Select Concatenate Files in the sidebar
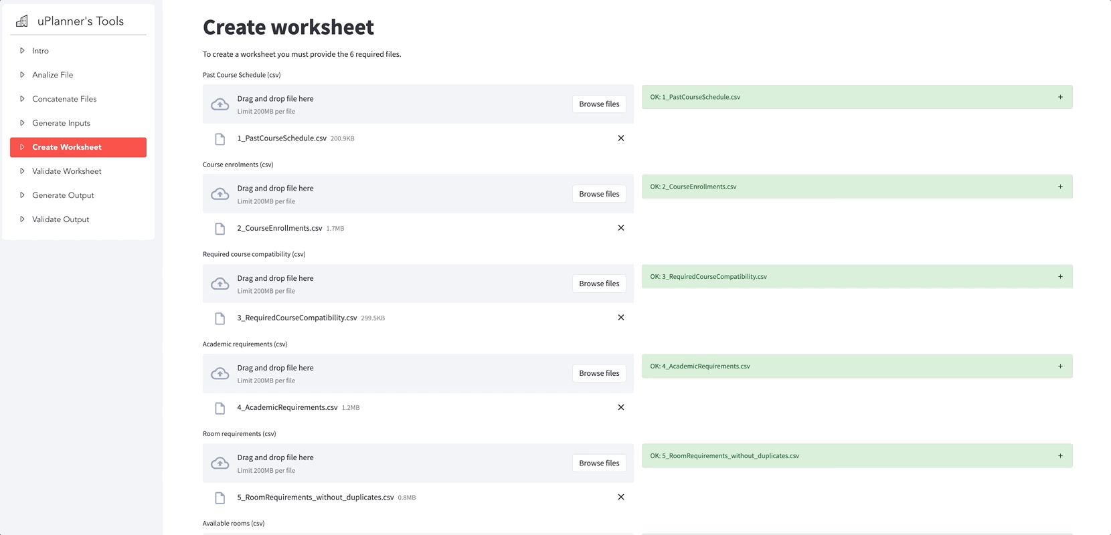The image size is (1111, 535). (x=64, y=99)
